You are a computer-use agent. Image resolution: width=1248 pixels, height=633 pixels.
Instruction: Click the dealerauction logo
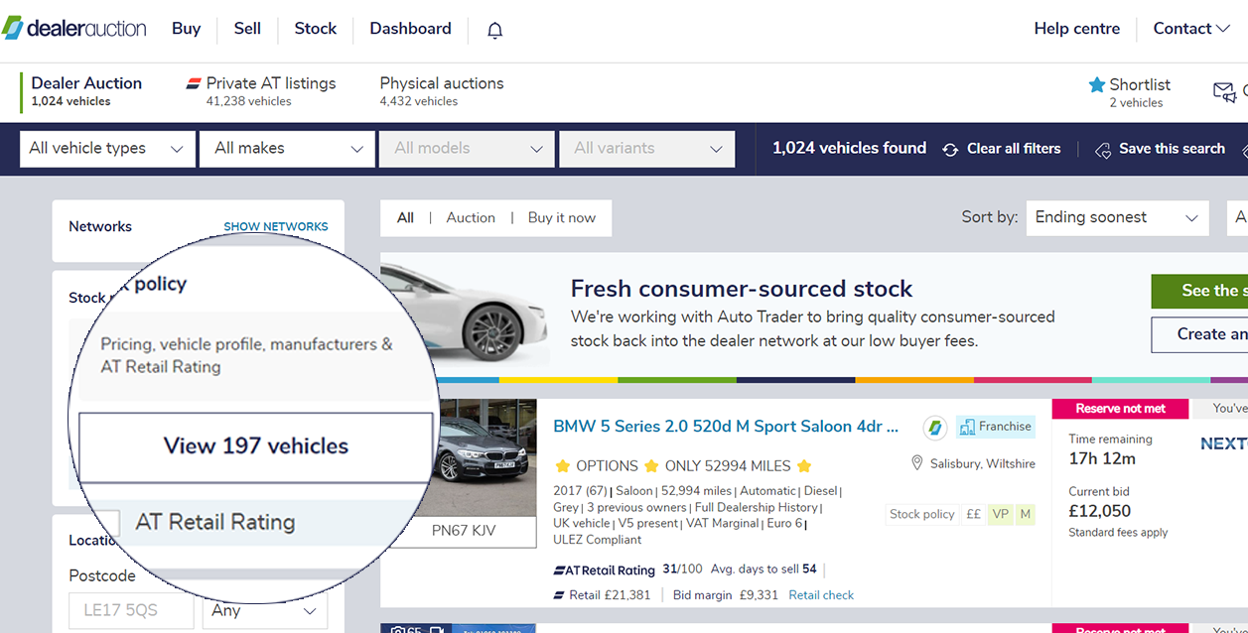(74, 28)
